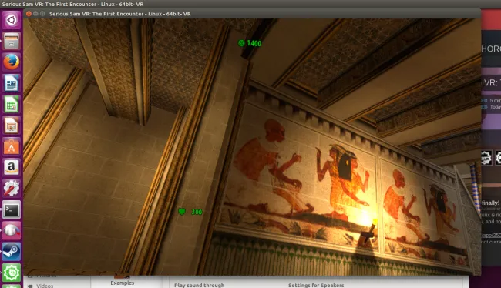Image resolution: width=501 pixels, height=288 pixels.
Task: Open LibreOffice Calc spreadsheet app
Action: coord(12,104)
